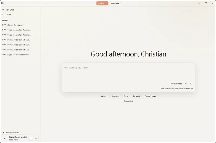216x143 pixels.
Task: Expand the account menu chevron
Action: tap(36, 138)
